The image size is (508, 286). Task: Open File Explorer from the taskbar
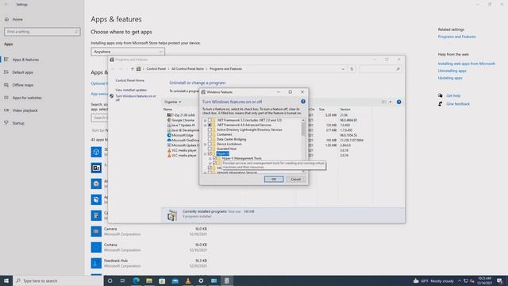point(149,280)
